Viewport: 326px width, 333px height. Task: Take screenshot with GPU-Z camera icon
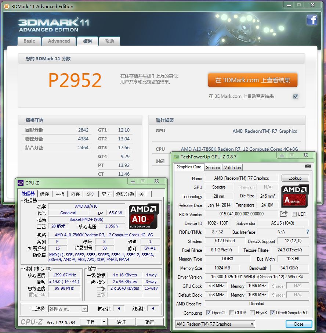[308, 166]
